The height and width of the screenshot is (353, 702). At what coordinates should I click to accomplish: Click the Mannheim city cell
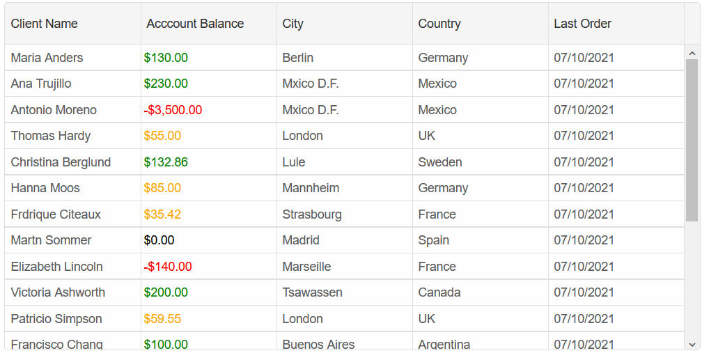point(345,188)
